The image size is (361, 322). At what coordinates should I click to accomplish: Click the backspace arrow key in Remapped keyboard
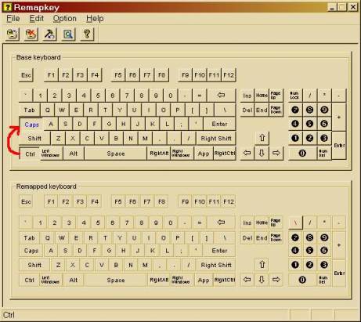tap(221, 223)
